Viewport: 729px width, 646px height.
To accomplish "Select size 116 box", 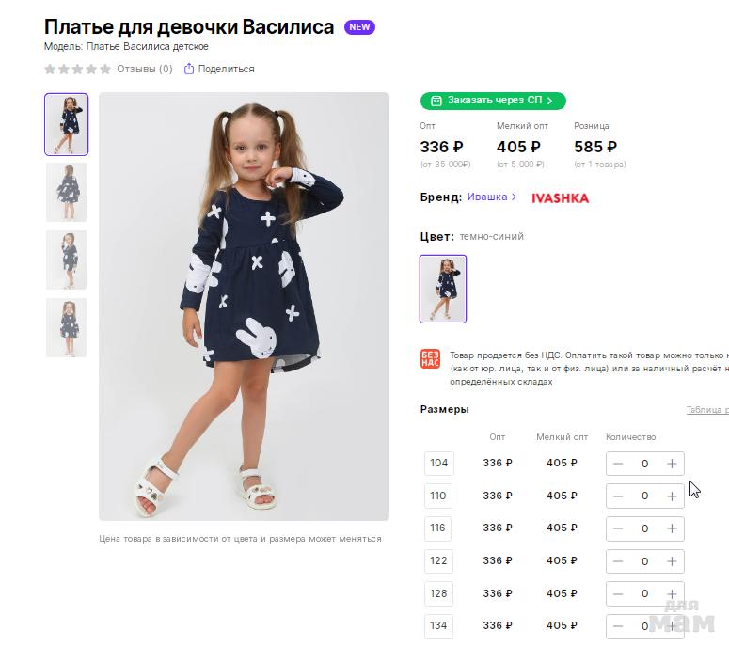I will [x=438, y=528].
